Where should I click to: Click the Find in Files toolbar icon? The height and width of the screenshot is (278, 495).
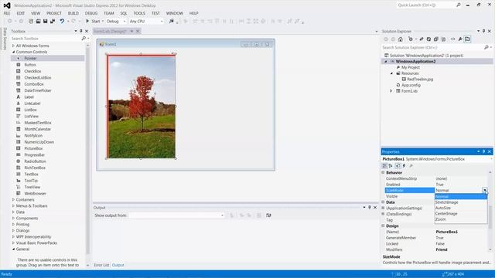(172, 21)
